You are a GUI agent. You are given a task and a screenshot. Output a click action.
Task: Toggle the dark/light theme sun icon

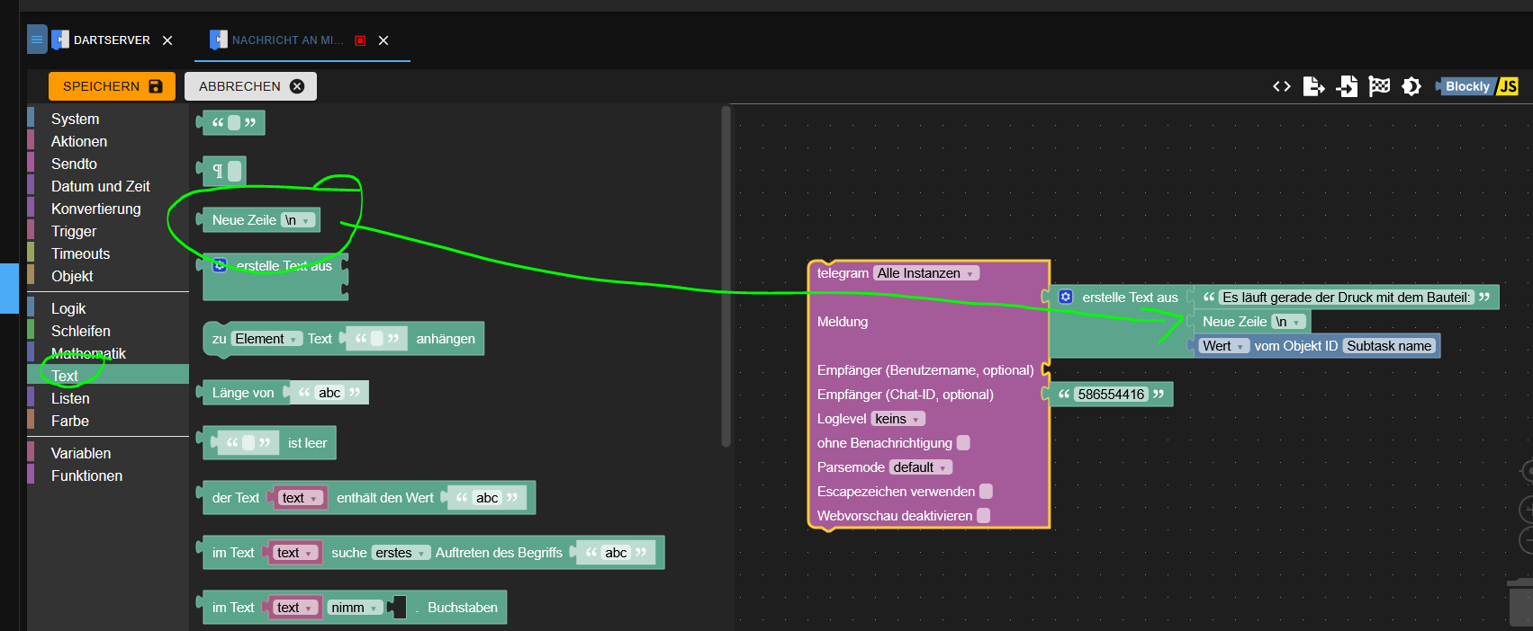1411,86
